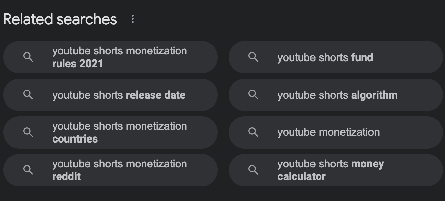Screen dimensions: 445x201
Task: Click search icon beside 'algorithm' suggestion
Action: (x=254, y=95)
